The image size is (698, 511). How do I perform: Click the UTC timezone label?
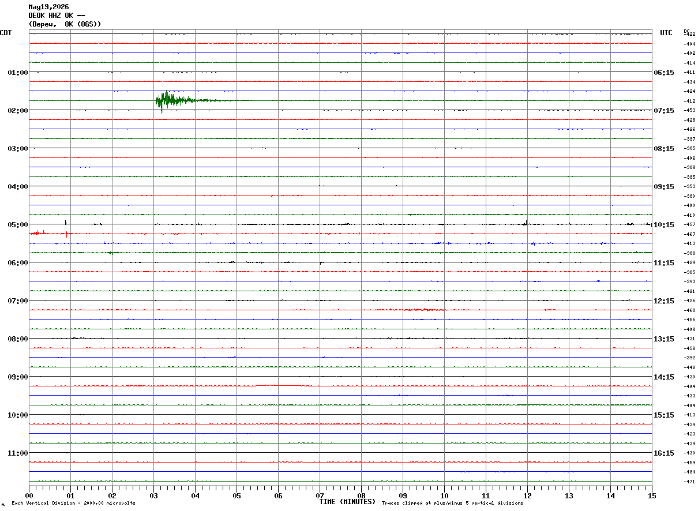pyautogui.click(x=666, y=33)
